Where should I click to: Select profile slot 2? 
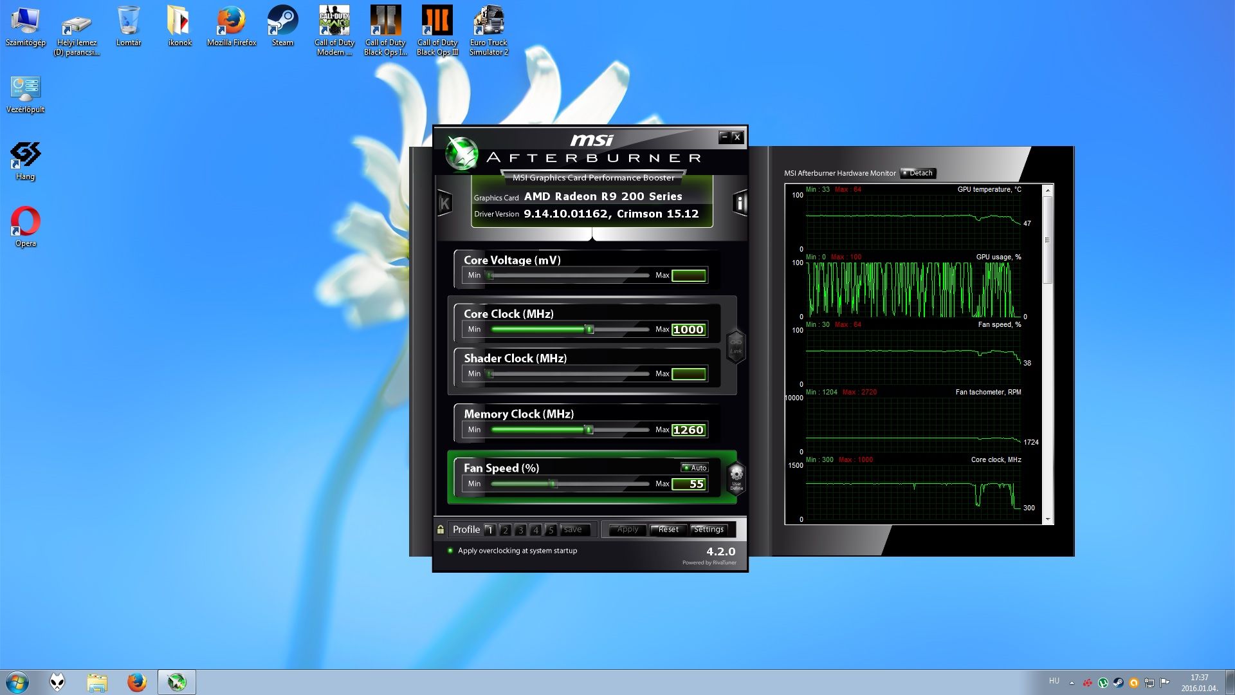point(506,530)
